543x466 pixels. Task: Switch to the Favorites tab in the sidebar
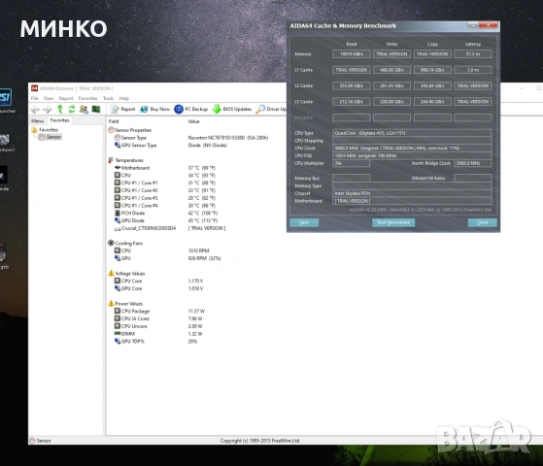(x=59, y=120)
